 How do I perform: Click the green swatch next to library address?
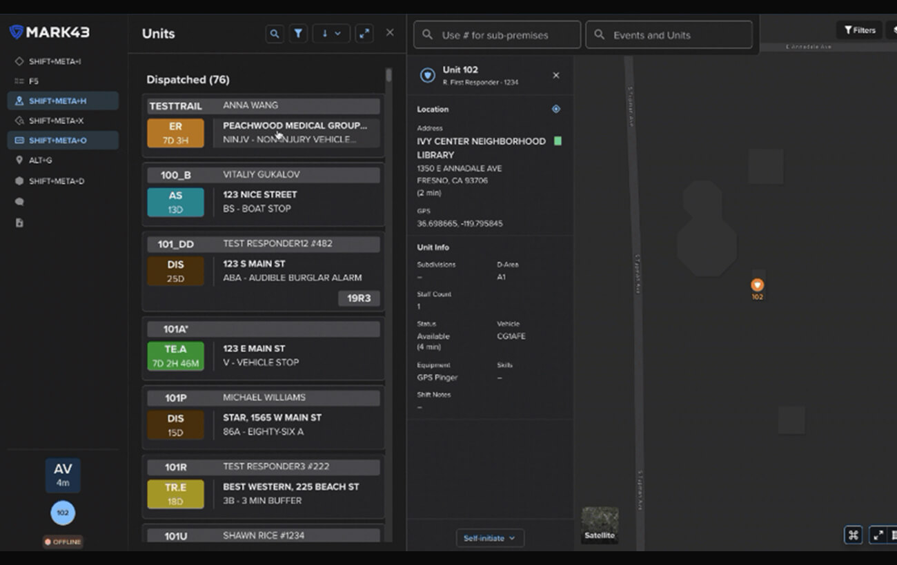pos(558,141)
